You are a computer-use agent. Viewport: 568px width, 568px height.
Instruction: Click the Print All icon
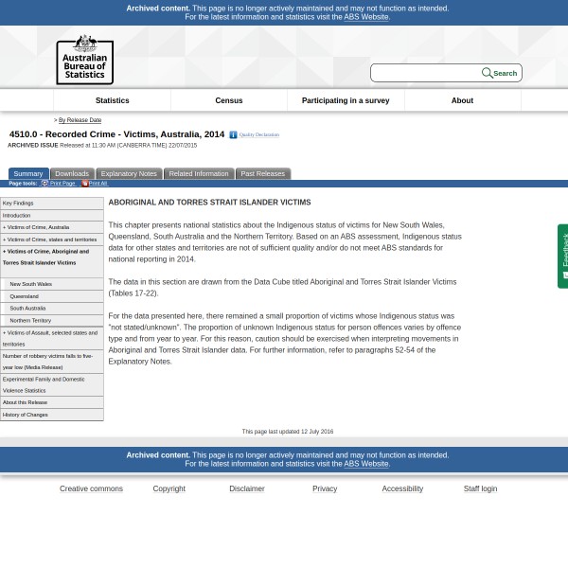pos(84,184)
